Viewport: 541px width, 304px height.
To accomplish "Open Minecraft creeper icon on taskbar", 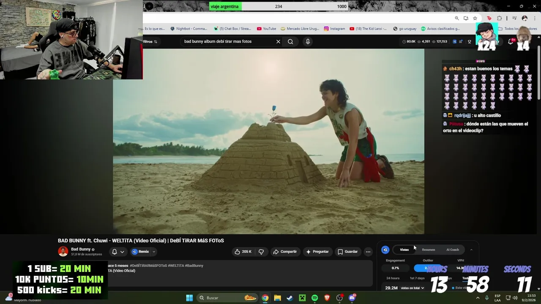I will (302, 298).
